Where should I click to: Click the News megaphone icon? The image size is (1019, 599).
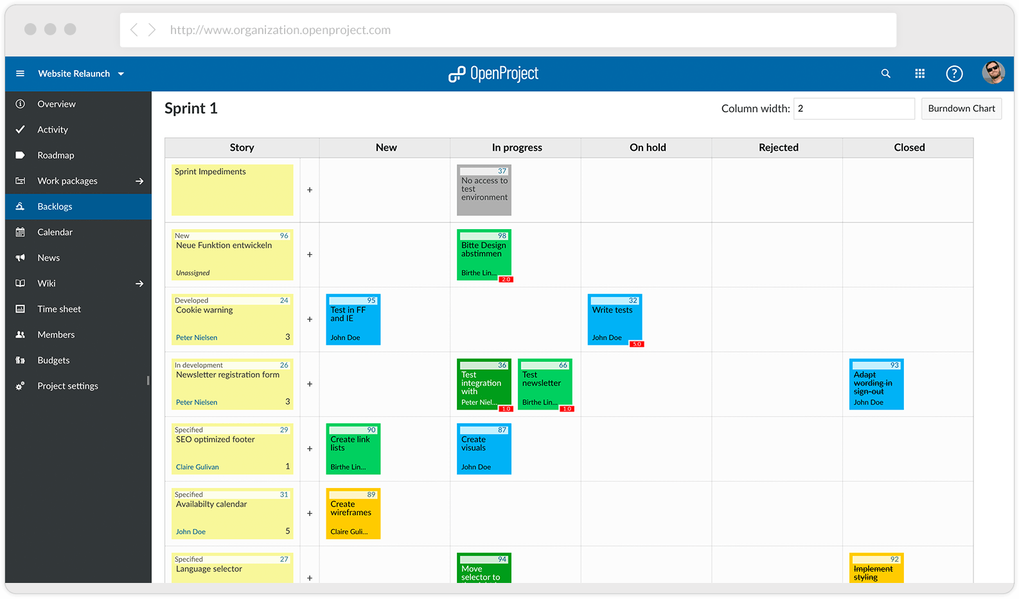tap(21, 258)
